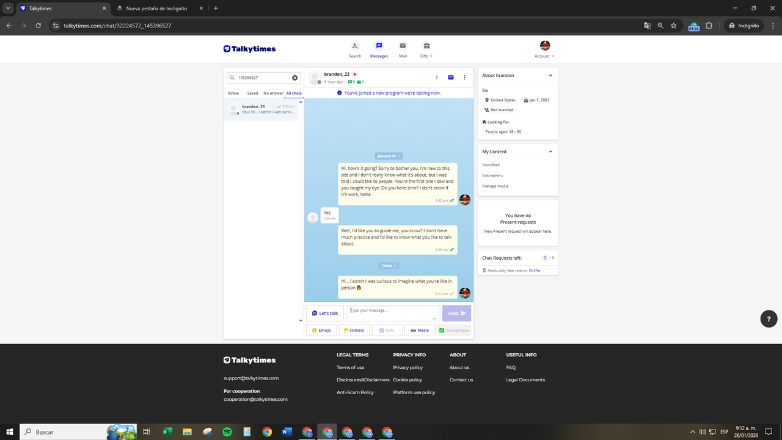Collapse the About brandon panel
The width and height of the screenshot is (782, 440).
pyautogui.click(x=550, y=76)
